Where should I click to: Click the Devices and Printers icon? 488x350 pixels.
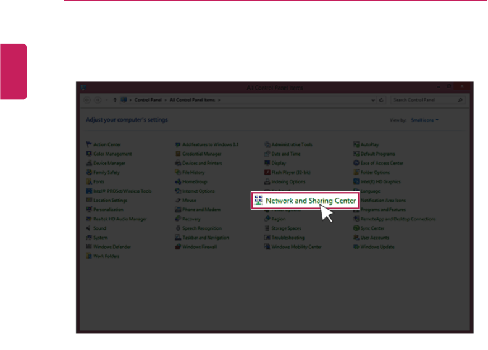(178, 163)
